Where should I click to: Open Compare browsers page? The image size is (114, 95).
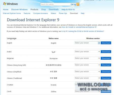tap(41, 13)
